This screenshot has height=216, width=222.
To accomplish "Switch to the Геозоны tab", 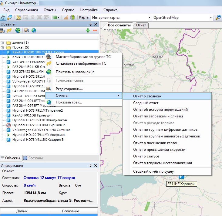I will tap(35, 158).
